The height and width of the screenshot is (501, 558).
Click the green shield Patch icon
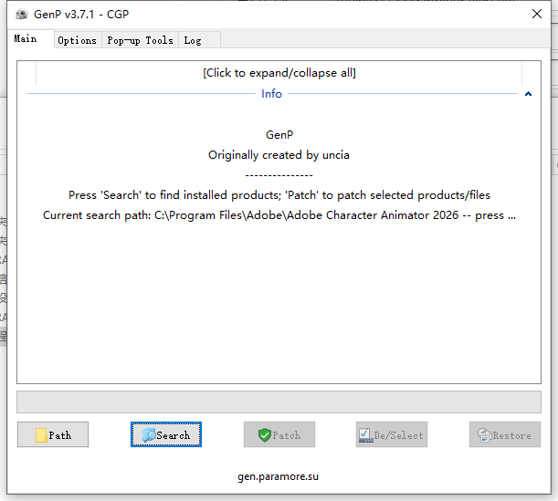click(265, 435)
